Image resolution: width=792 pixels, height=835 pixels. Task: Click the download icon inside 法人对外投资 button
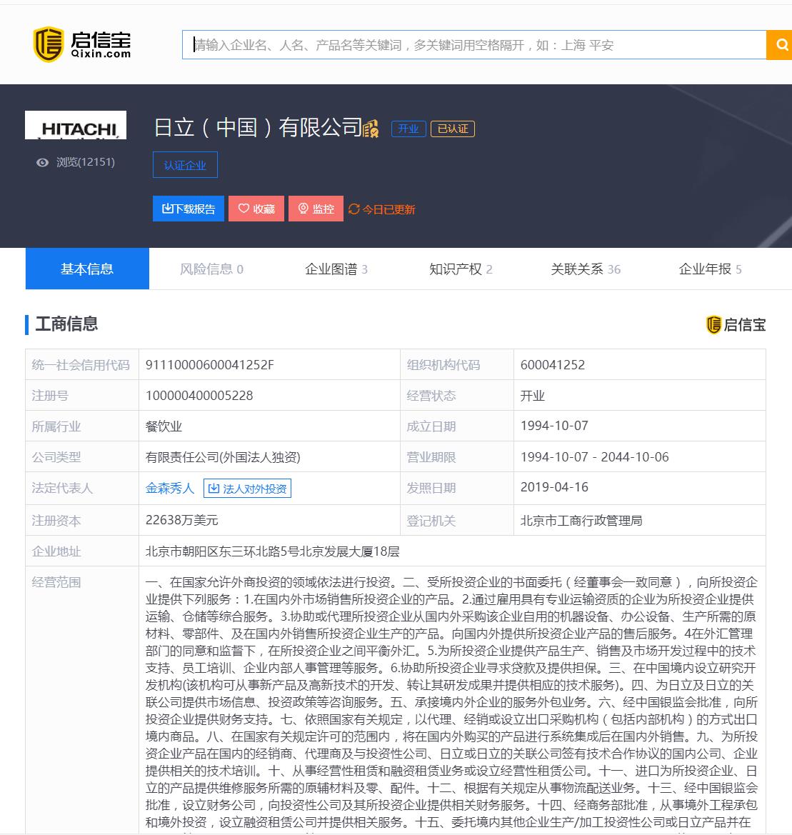(214, 488)
